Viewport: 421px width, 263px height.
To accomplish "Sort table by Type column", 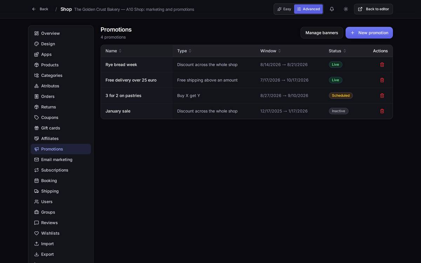I will (x=185, y=51).
